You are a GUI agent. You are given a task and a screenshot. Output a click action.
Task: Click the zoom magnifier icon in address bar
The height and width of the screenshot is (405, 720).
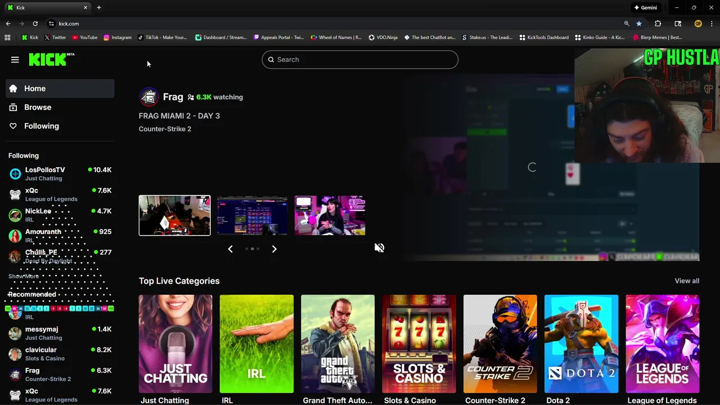(627, 24)
